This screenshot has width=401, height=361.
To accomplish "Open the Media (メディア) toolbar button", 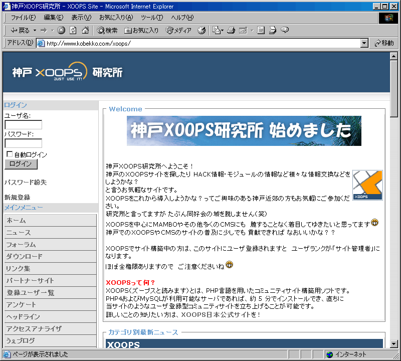I will coord(178,31).
